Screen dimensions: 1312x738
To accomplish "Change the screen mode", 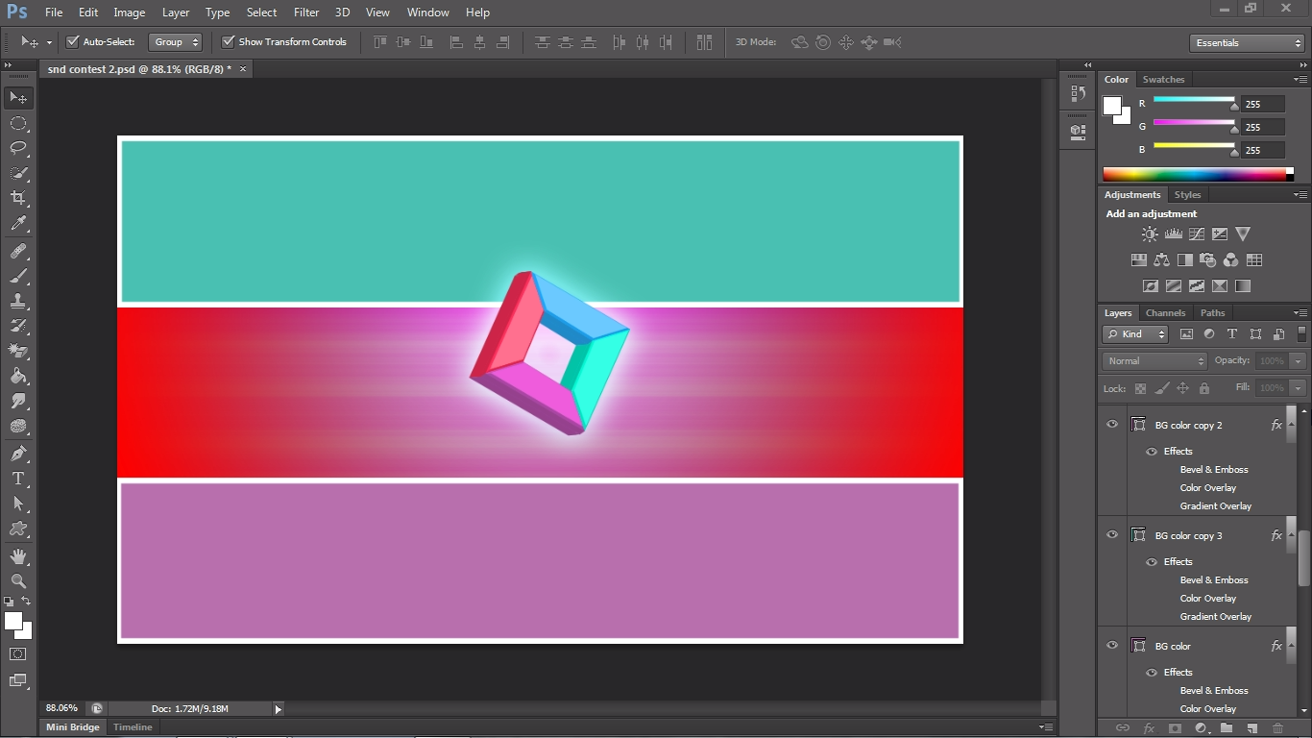I will [18, 680].
